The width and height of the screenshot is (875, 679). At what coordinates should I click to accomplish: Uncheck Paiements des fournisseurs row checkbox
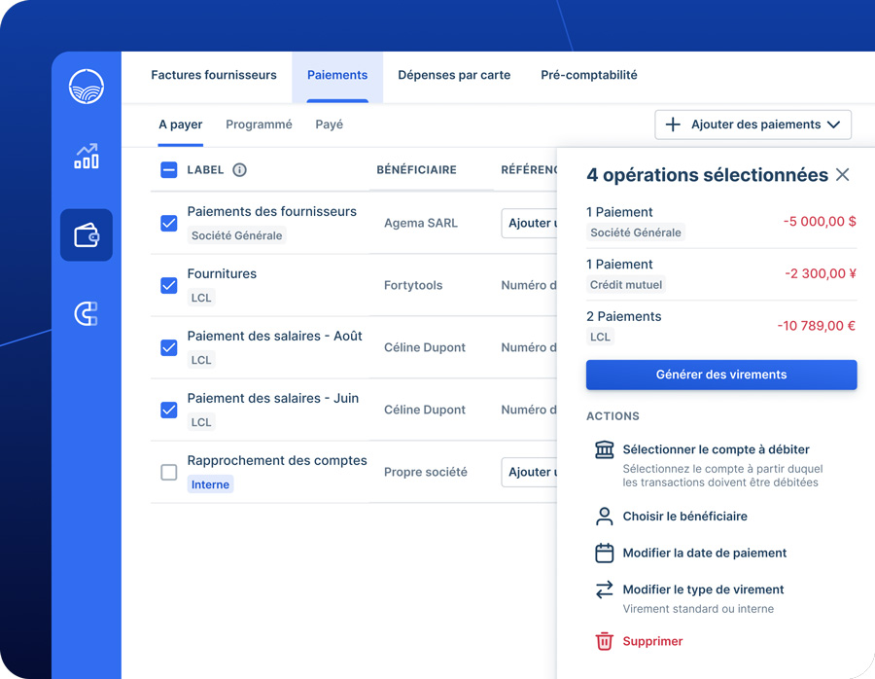tap(169, 223)
